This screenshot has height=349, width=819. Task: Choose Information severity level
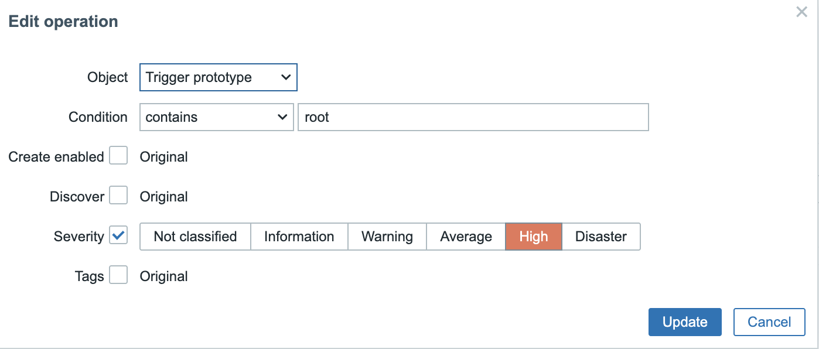(x=299, y=237)
